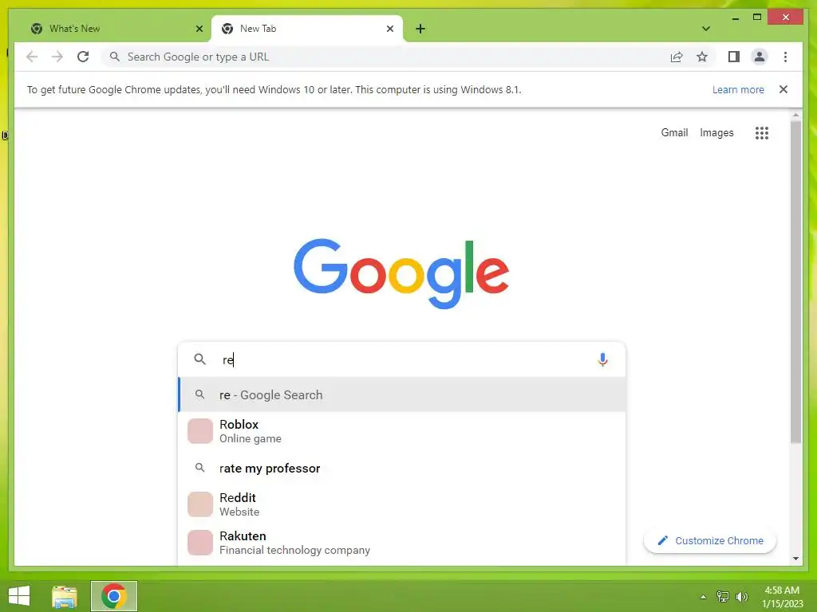Viewport: 817px width, 612px height.
Task: Bookmark this tab with the star
Action: (702, 57)
